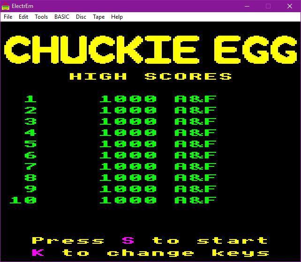This screenshot has width=301, height=262.
Task: Click the ElectrEm app icon in title bar
Action: [x=5, y=6]
